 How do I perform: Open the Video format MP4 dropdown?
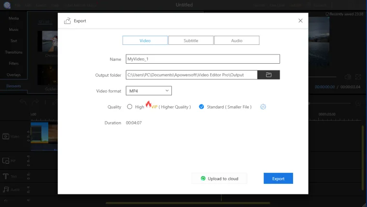pyautogui.click(x=149, y=91)
